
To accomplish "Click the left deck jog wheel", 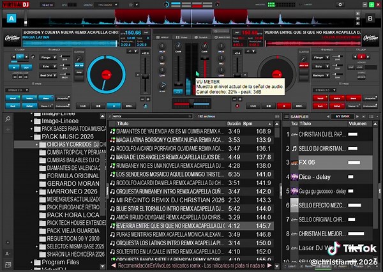I will pyautogui.click(x=107, y=75).
